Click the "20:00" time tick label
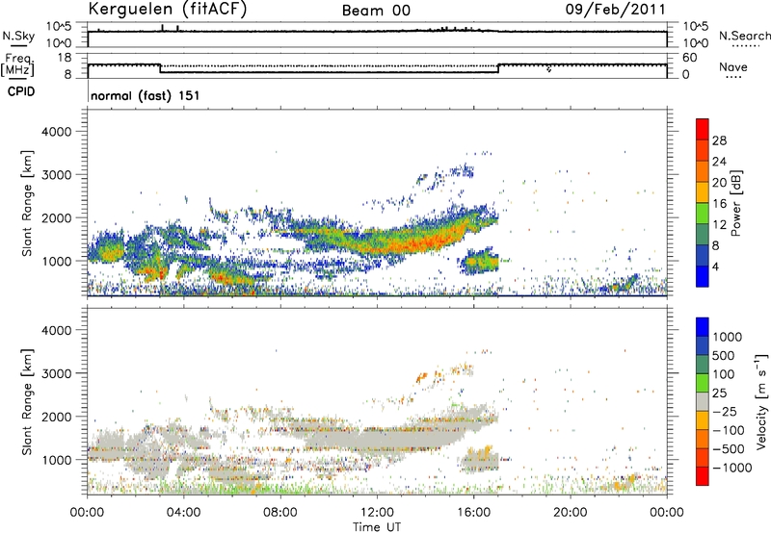771x533 pixels. (571, 512)
